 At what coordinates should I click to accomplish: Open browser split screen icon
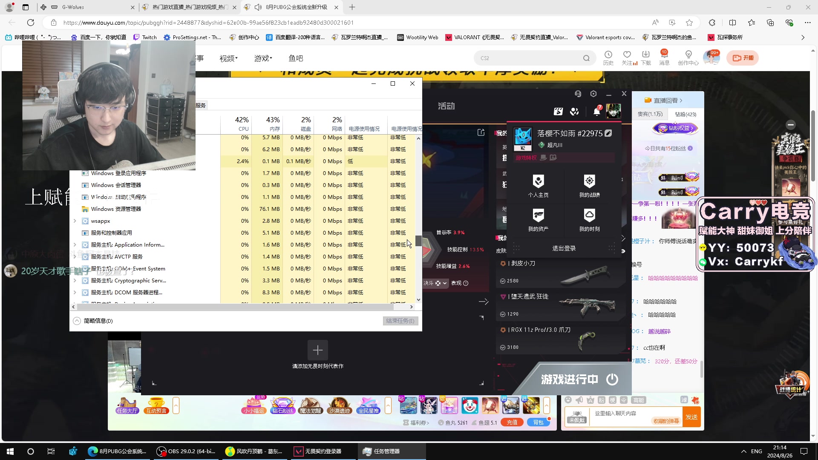click(732, 23)
